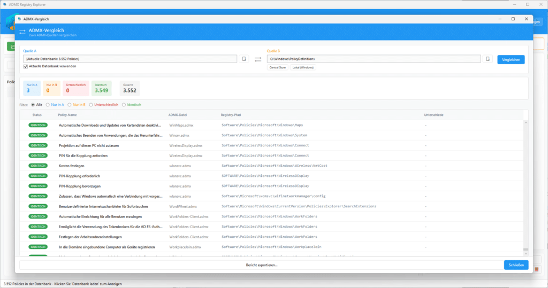Select row 'PIN für die Kopplung anfordern'
This screenshot has width=548, height=288.
[x=271, y=155]
